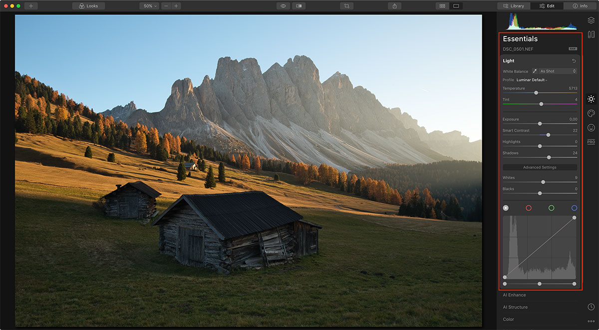Switch to the Info tab

580,6
